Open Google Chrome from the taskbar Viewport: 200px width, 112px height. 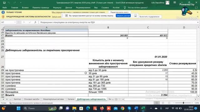(122, 108)
